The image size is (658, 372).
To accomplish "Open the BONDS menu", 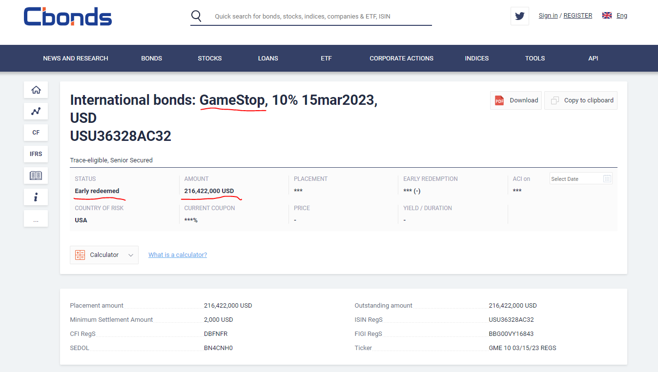I will click(151, 59).
